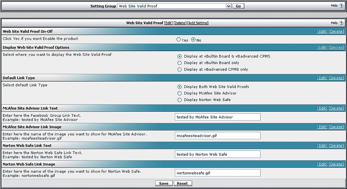Click Add Setting link in the header
The height and width of the screenshot is (189, 347).
coord(198,23)
